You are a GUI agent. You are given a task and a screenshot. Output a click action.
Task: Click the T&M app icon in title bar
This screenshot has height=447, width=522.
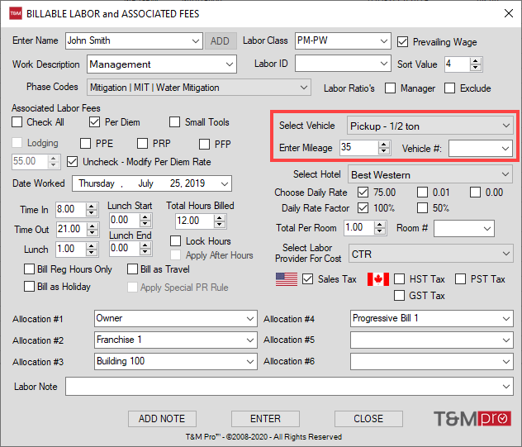click(16, 14)
